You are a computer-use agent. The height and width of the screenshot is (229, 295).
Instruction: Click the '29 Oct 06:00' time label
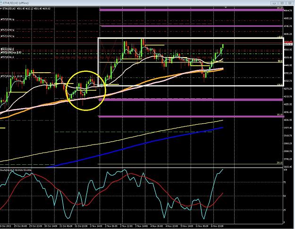(20, 226)
